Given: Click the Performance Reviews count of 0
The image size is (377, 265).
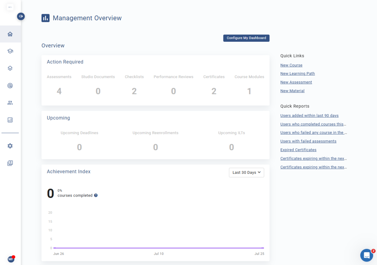Looking at the screenshot, I should [x=173, y=91].
